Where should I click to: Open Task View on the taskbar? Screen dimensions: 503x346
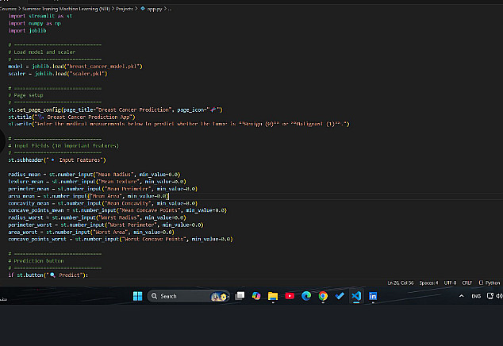point(240,296)
